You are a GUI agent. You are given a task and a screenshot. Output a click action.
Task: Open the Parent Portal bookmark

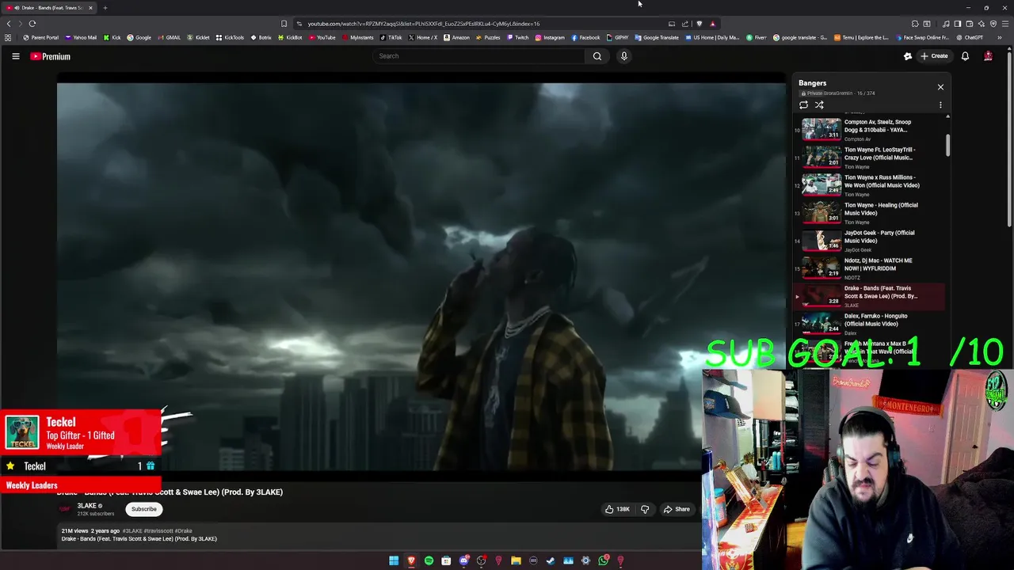click(x=41, y=37)
